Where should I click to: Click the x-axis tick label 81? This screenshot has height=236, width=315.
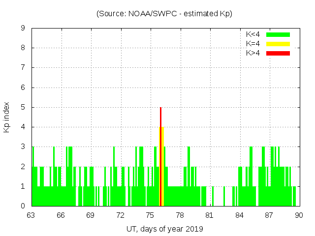(209, 215)
